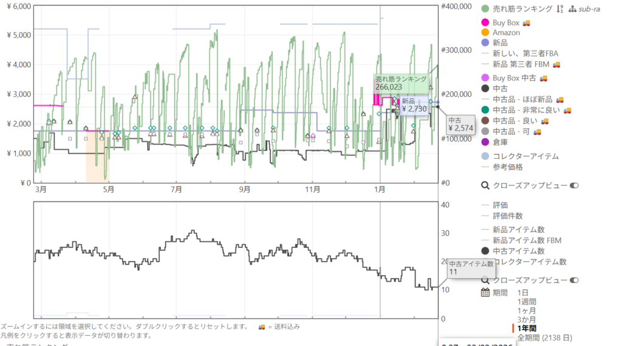Screen dimensions: 622x346
Task: Click the truck icon next to Buy Box
Action: (527, 23)
